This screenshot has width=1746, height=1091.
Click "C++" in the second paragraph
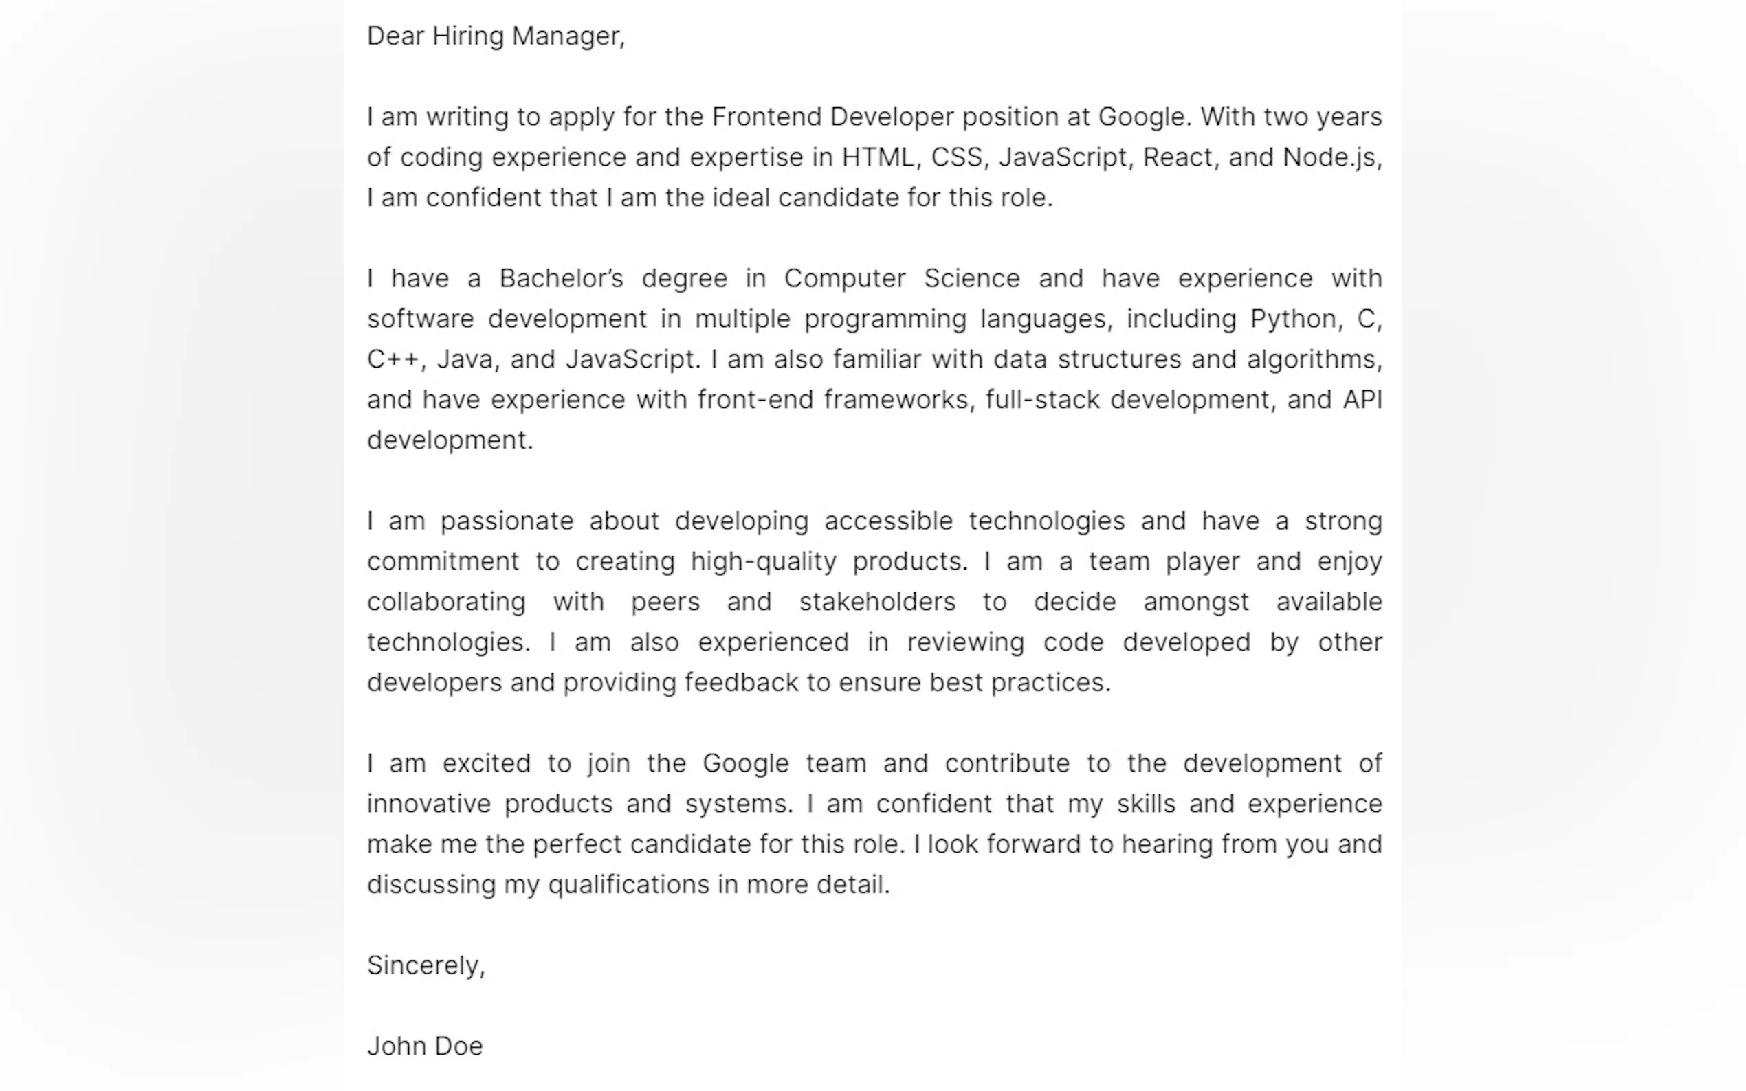pyautogui.click(x=393, y=359)
